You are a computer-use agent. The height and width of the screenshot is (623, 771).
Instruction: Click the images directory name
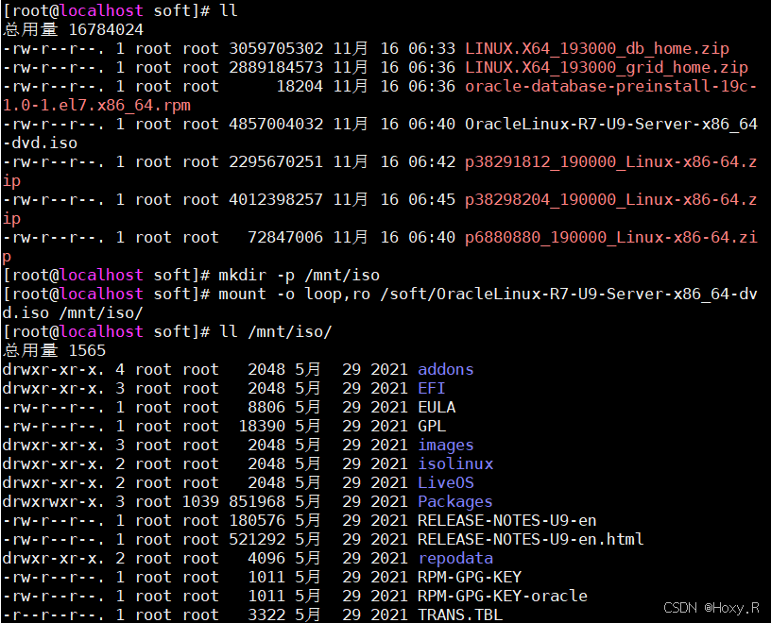coord(445,446)
